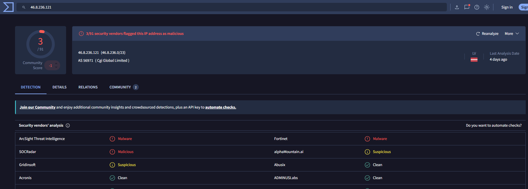
Task: Upvote the community score arrow
Action: click(x=56, y=63)
